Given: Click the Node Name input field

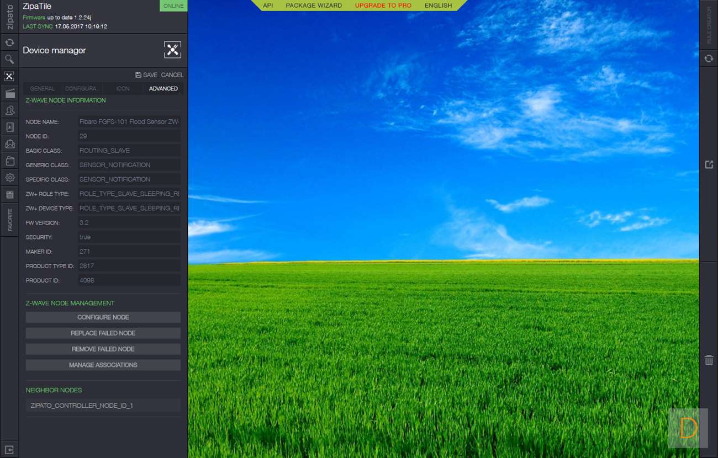Looking at the screenshot, I should (x=129, y=121).
